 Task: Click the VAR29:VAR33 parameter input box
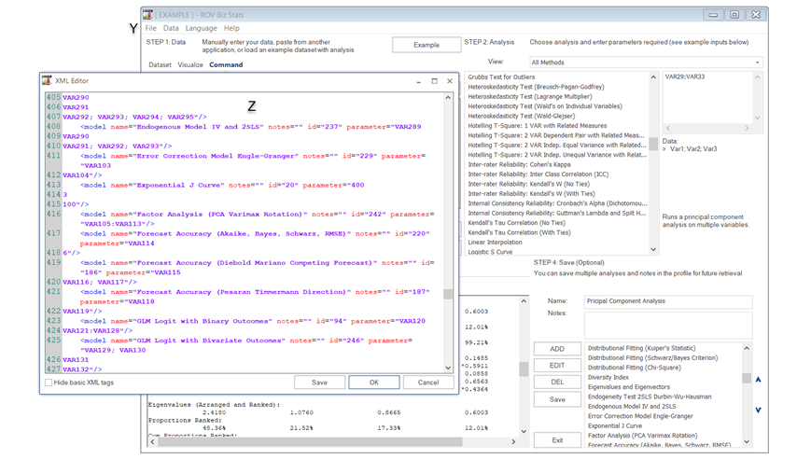707,98
